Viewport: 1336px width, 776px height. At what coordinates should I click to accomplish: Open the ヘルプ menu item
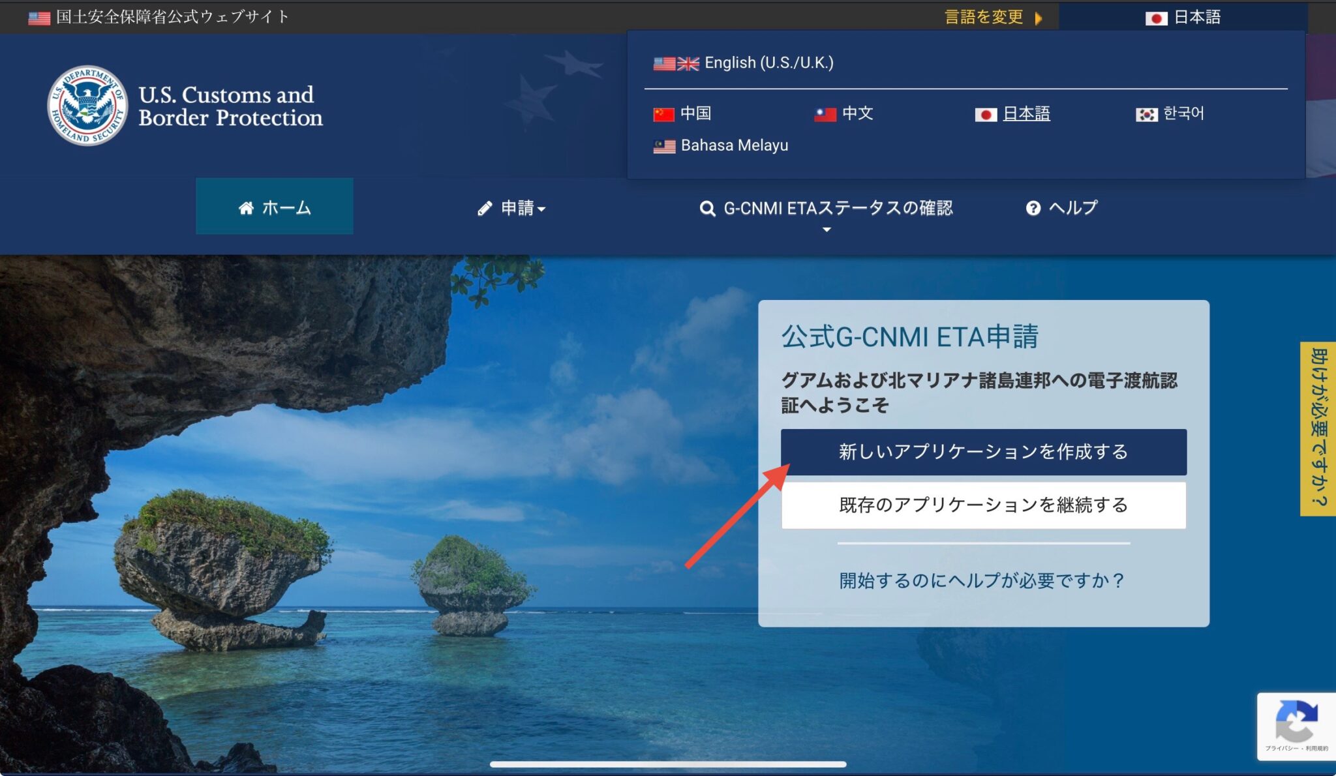1072,207
